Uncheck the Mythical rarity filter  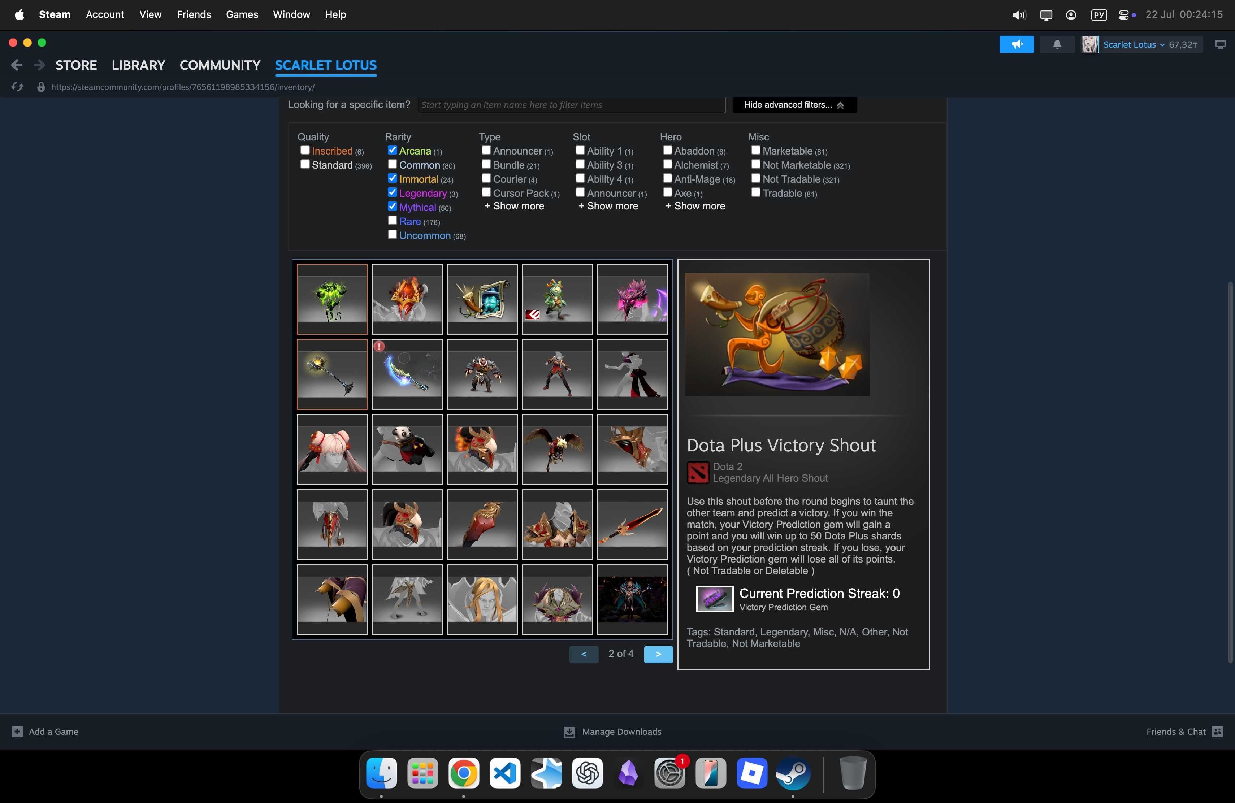coord(392,207)
